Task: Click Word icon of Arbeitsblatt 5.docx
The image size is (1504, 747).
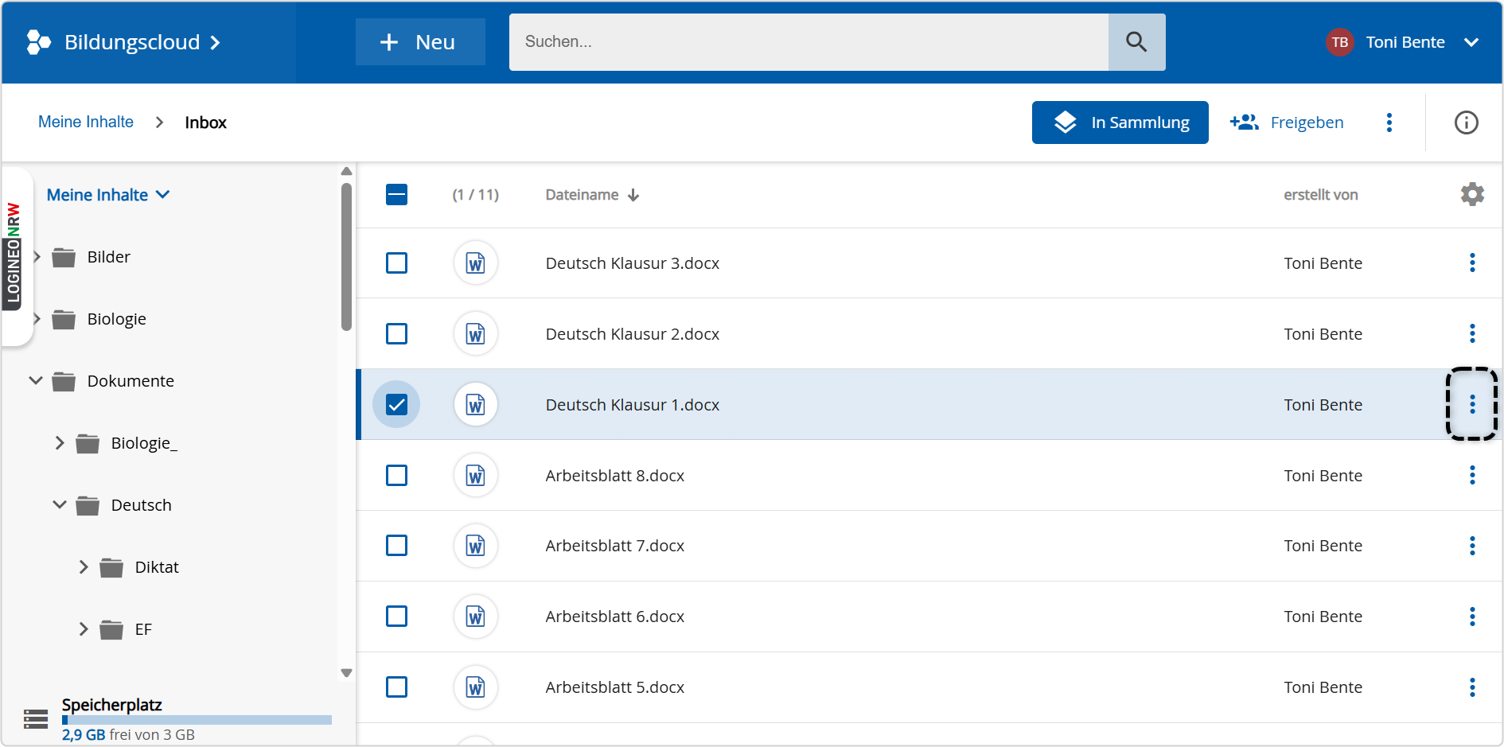Action: [x=476, y=687]
